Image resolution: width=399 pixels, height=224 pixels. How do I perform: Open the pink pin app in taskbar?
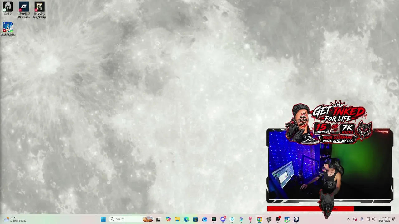[x=250, y=219]
